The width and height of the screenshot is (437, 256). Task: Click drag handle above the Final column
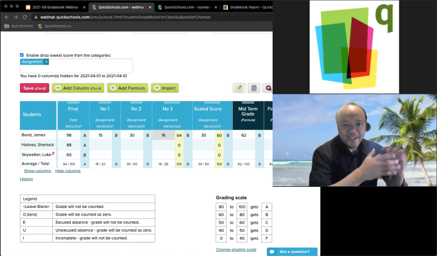pos(72,102)
